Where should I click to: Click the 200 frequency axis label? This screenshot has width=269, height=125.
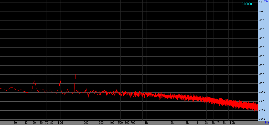(86, 123)
